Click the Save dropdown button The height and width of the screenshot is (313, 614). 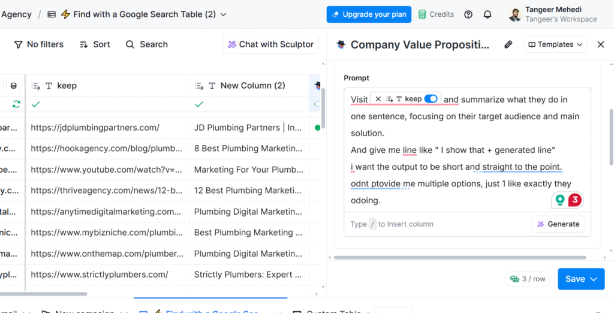pyautogui.click(x=581, y=279)
